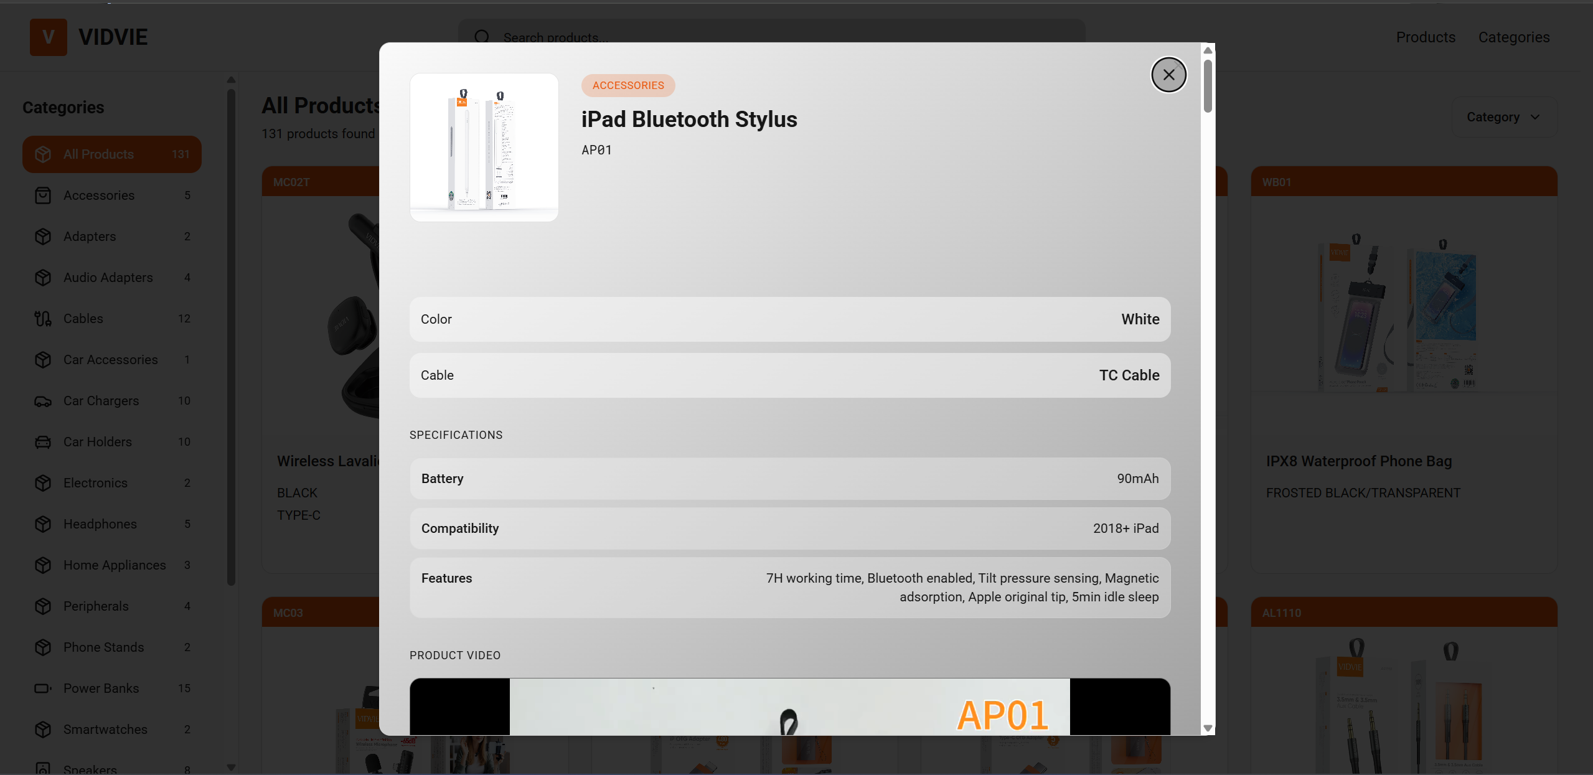Click the sidebar scroll up arrow
The height and width of the screenshot is (775, 1593).
pyautogui.click(x=231, y=80)
